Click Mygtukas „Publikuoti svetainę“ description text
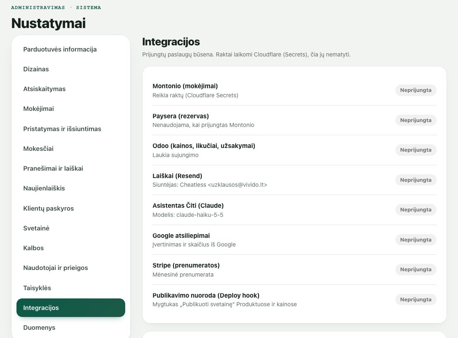 click(x=224, y=304)
